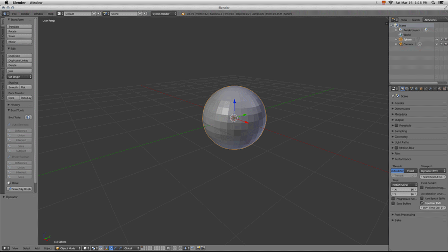Expand the Post Processing panel
Viewport: 448px width, 252px height.
[x=405, y=215]
